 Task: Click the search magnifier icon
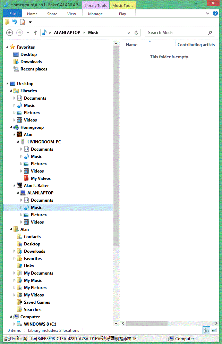[210, 33]
